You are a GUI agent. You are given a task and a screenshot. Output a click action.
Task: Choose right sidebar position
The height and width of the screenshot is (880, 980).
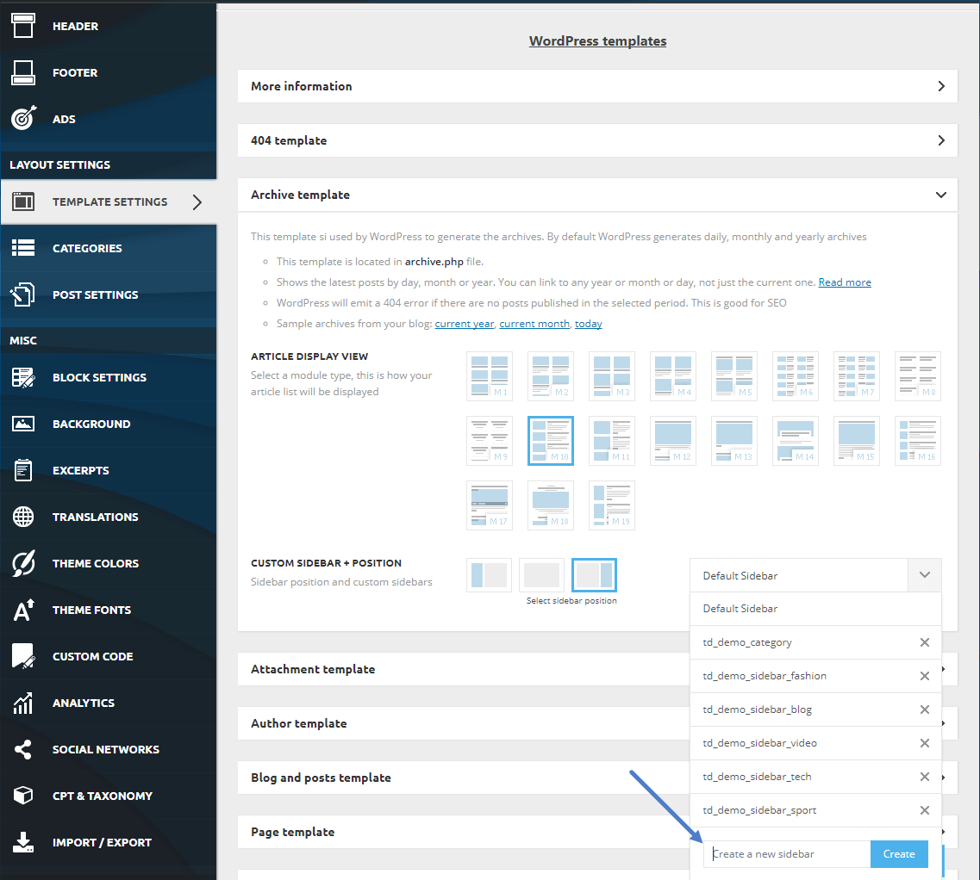click(595, 574)
